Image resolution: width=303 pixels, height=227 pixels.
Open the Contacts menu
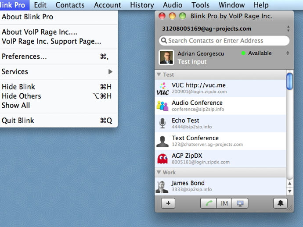(x=70, y=5)
